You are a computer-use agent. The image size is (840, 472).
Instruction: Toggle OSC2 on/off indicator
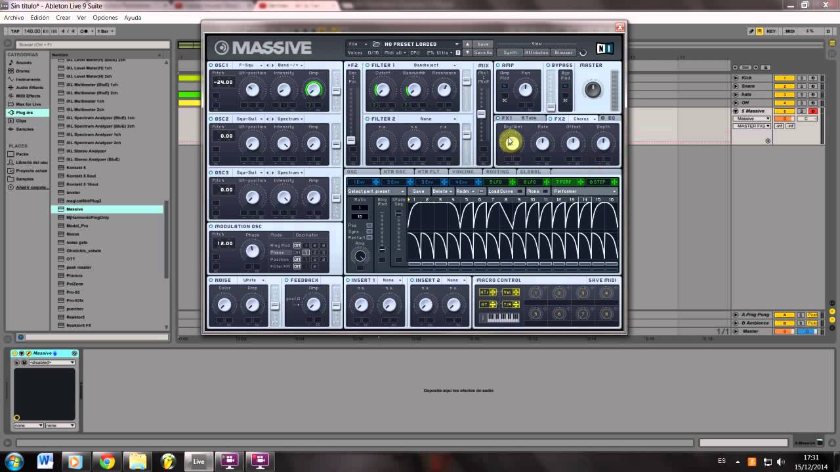pyautogui.click(x=211, y=119)
